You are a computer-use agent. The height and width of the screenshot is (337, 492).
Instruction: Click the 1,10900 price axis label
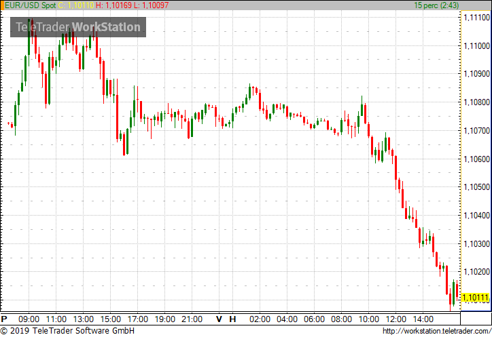click(x=476, y=74)
